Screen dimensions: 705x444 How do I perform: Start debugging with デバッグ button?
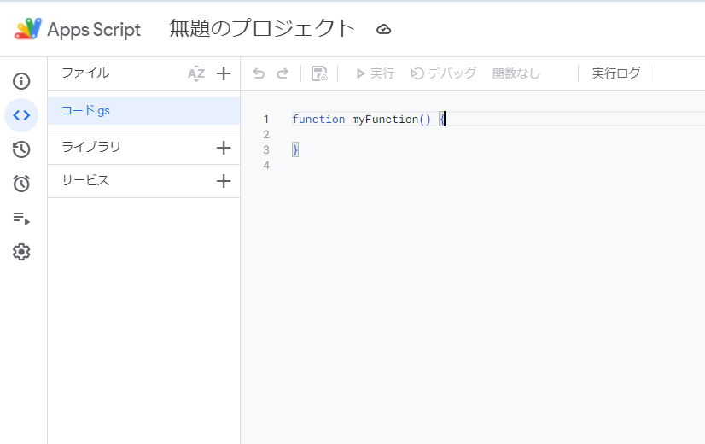point(444,73)
